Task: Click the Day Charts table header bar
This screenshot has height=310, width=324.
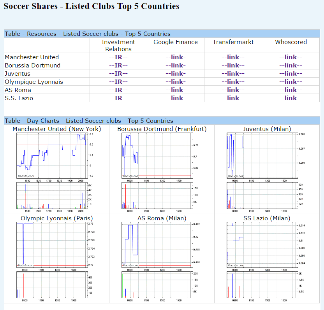Action: point(162,120)
